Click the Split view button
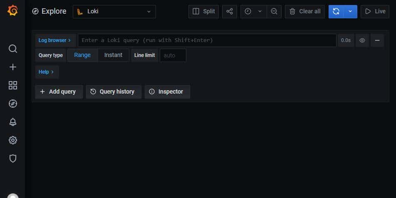 203,12
